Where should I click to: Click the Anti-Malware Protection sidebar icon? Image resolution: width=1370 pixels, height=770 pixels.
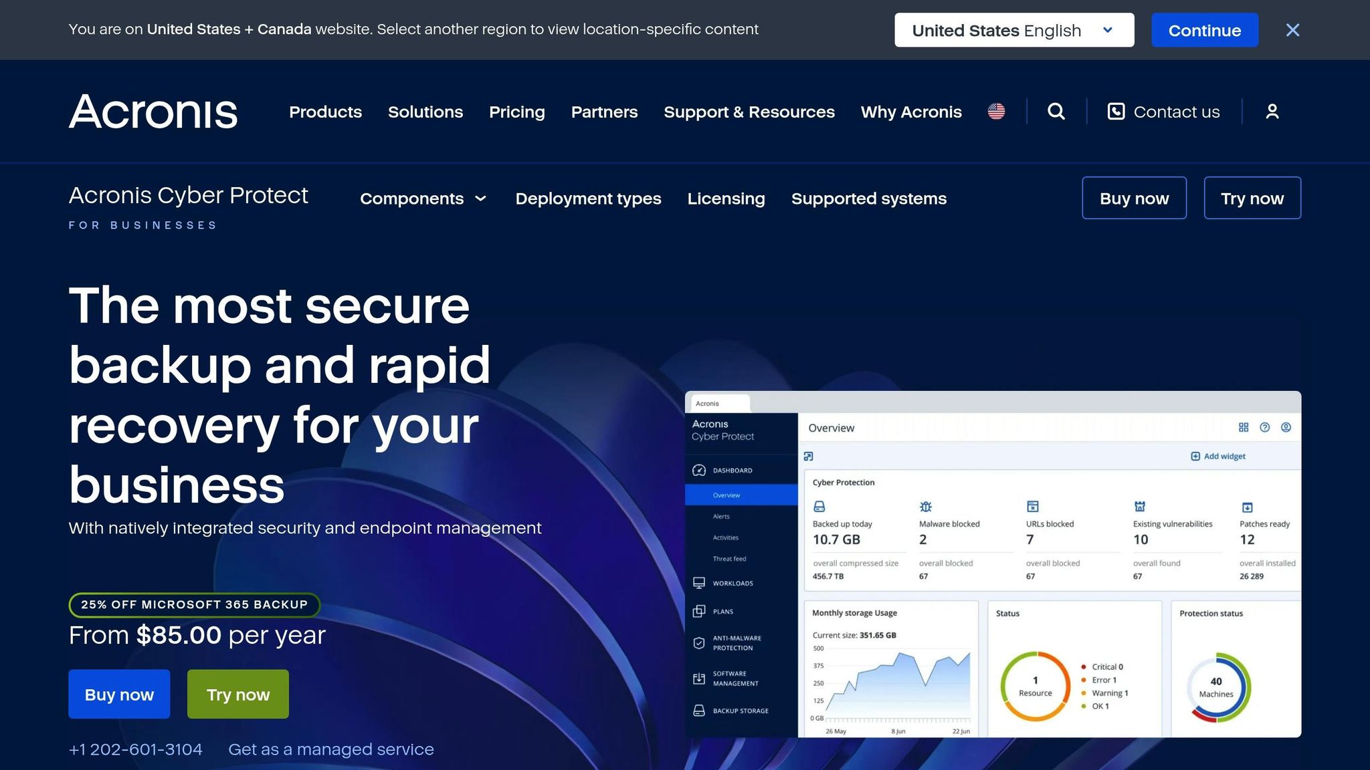(x=698, y=642)
